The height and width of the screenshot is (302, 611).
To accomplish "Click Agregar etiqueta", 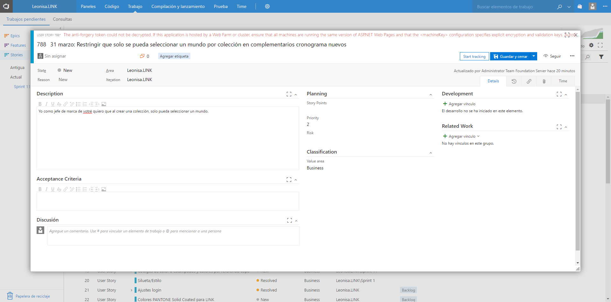I will pos(174,56).
